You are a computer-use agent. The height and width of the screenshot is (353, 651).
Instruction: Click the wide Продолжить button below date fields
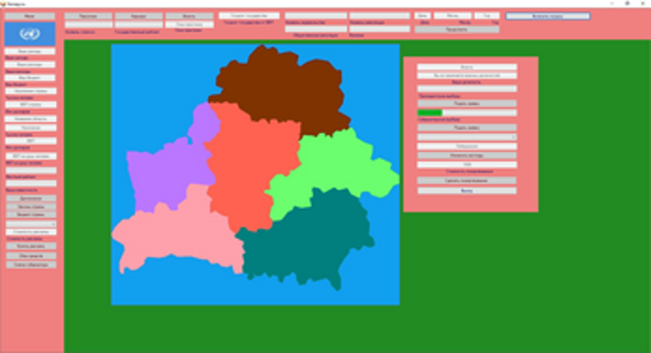(x=458, y=30)
